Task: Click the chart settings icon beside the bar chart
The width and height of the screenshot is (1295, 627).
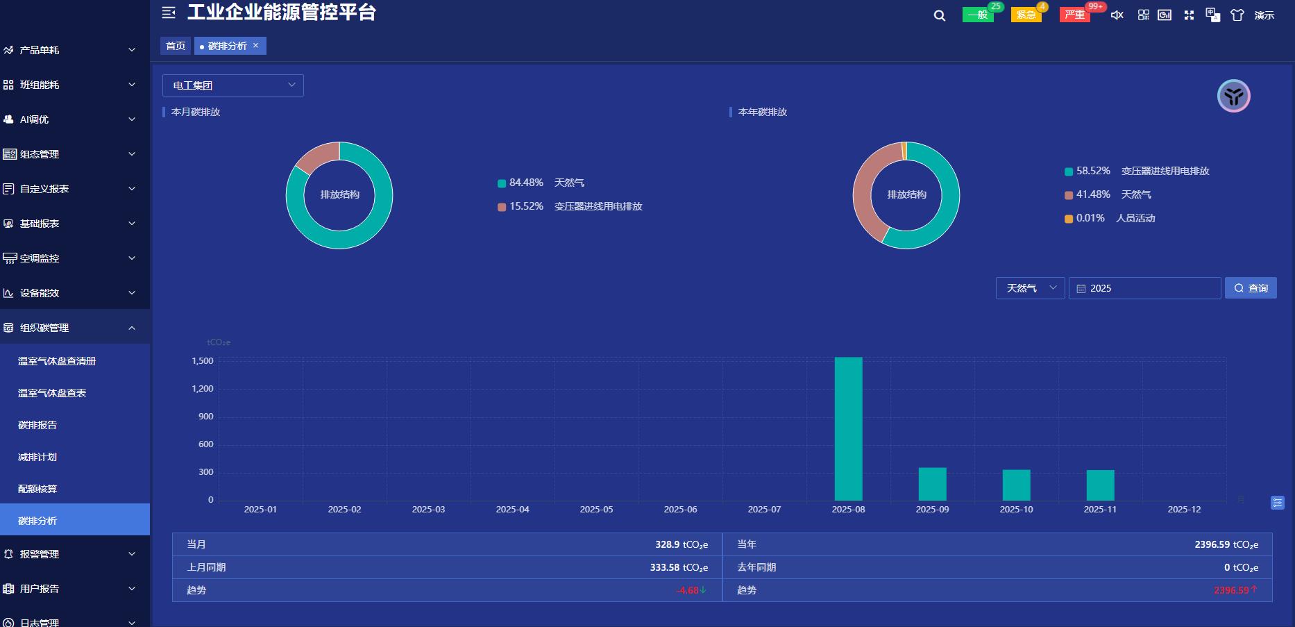Action: (x=1277, y=503)
